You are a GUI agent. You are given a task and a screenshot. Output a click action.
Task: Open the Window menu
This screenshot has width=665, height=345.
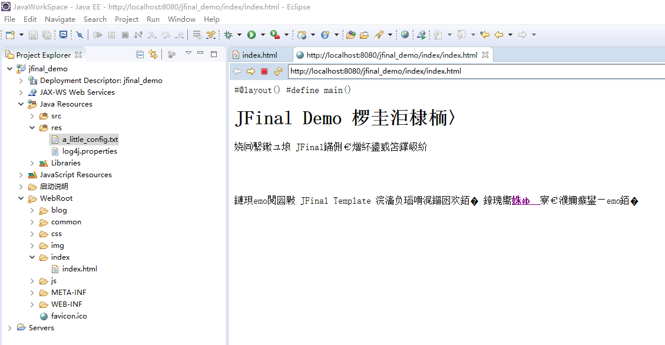pyautogui.click(x=181, y=19)
